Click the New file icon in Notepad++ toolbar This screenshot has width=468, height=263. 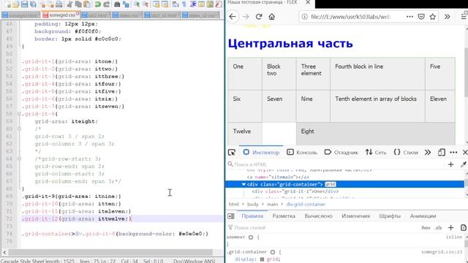[7, 4]
